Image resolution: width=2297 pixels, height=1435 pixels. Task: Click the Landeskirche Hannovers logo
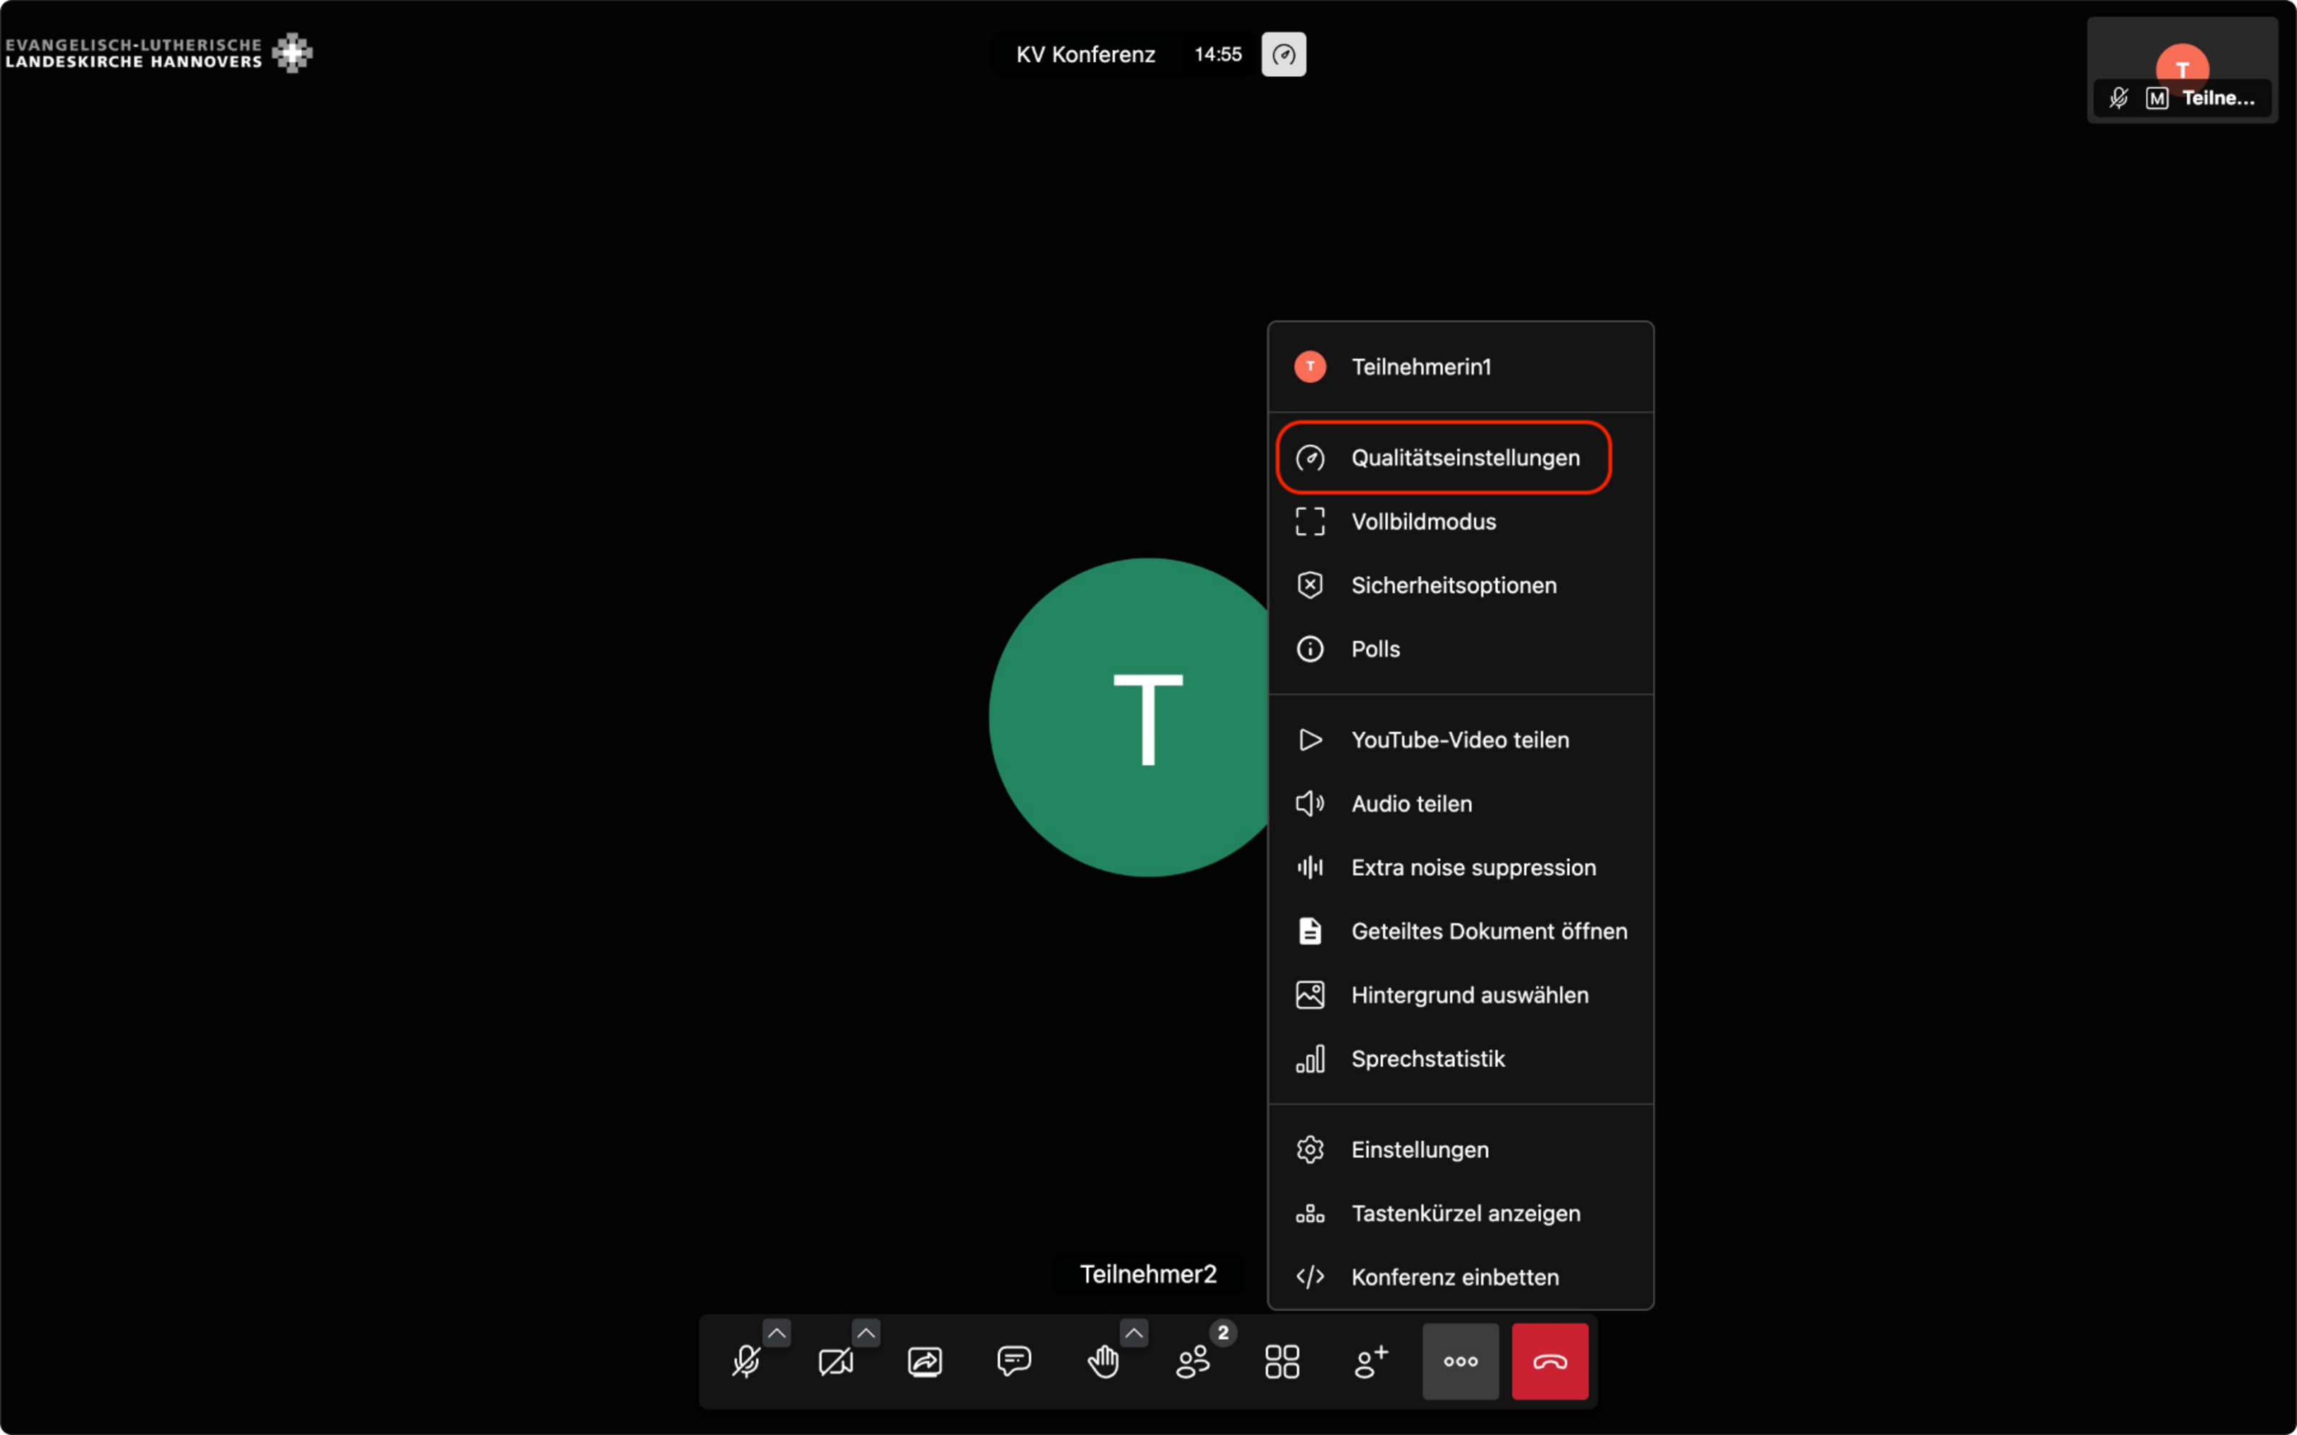pos(159,53)
